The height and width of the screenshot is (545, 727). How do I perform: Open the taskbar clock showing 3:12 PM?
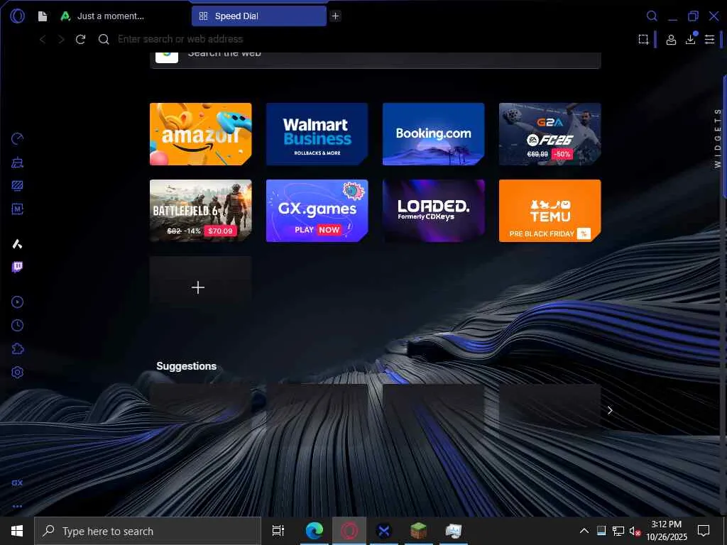[666, 531]
